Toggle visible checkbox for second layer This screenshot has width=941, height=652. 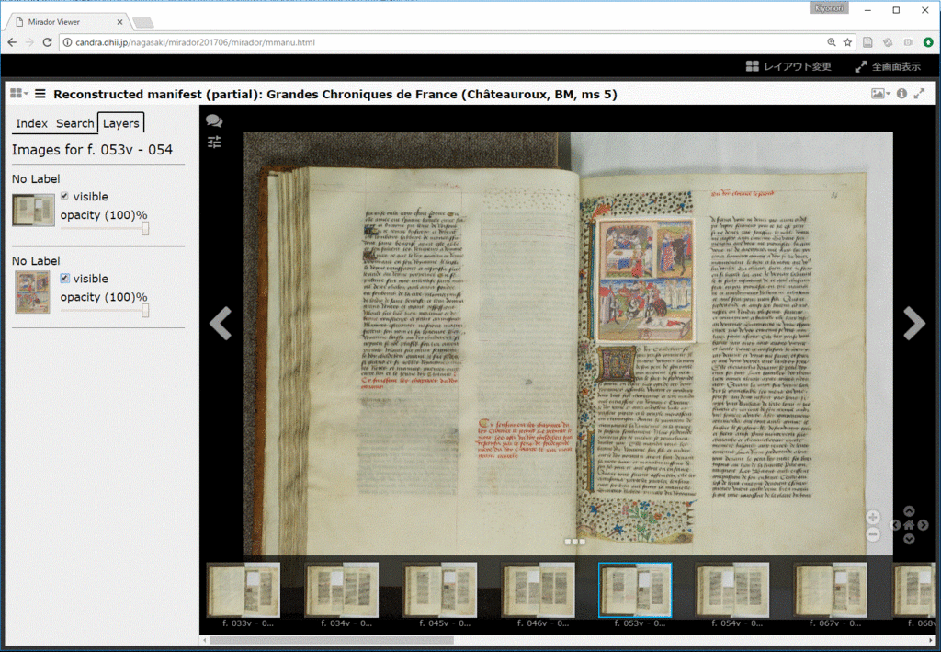click(x=64, y=278)
